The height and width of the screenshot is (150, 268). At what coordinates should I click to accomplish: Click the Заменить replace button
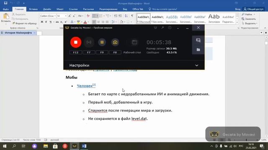[x=249, y=19]
